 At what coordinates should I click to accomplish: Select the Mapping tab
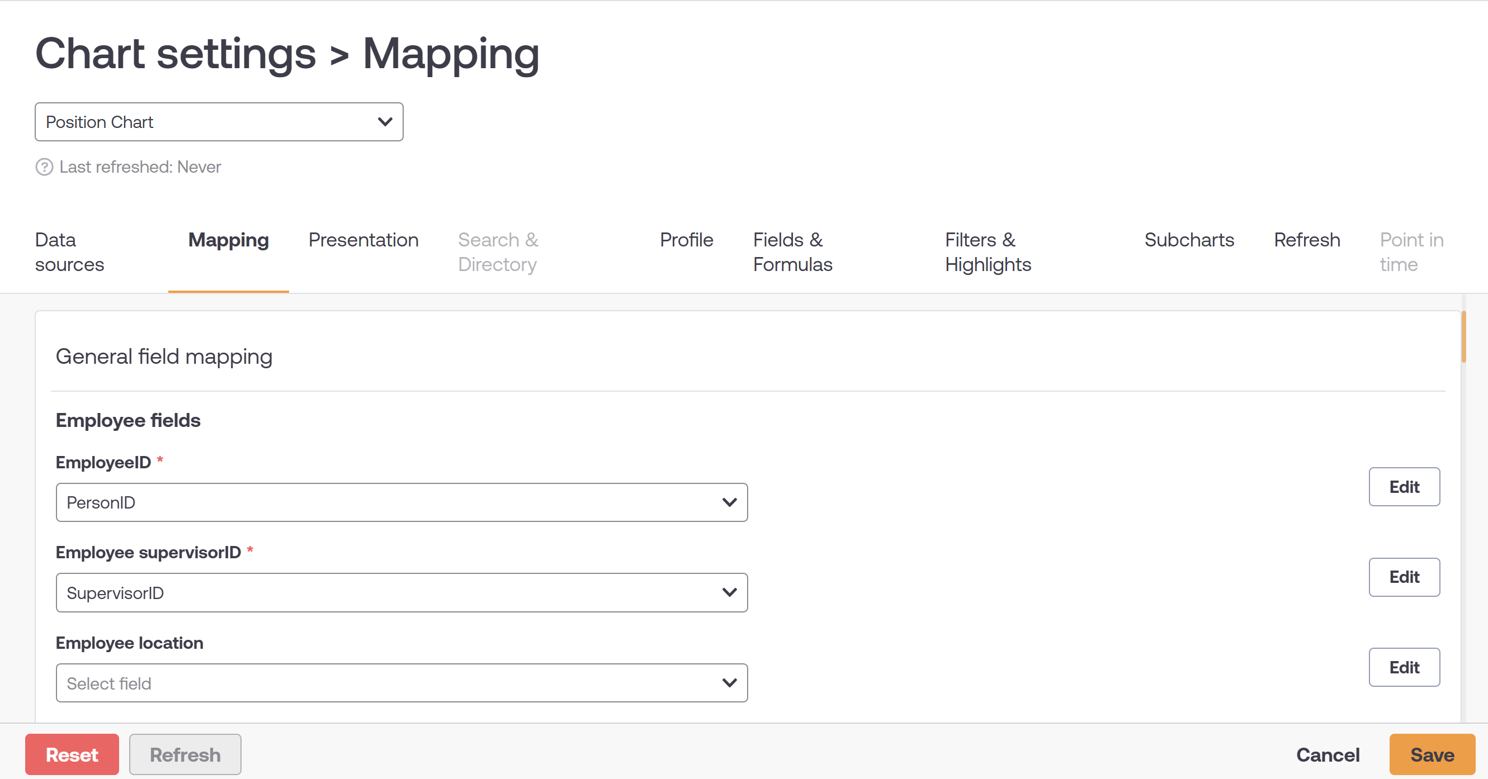[228, 240]
